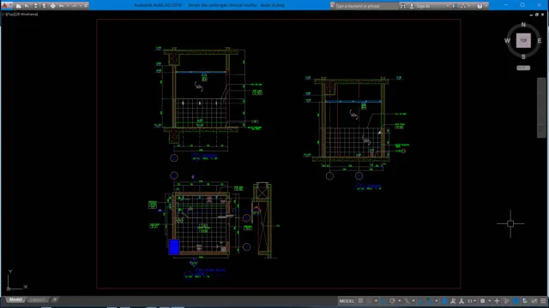Click the blue filled rectangle in floor plan
The height and width of the screenshot is (308, 549).
pos(174,247)
